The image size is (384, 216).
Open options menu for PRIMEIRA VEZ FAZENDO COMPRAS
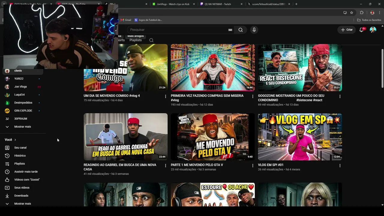click(253, 96)
